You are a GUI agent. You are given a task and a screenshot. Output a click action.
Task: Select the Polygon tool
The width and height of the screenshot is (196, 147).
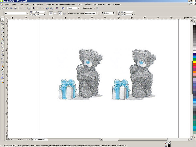coord(2,51)
